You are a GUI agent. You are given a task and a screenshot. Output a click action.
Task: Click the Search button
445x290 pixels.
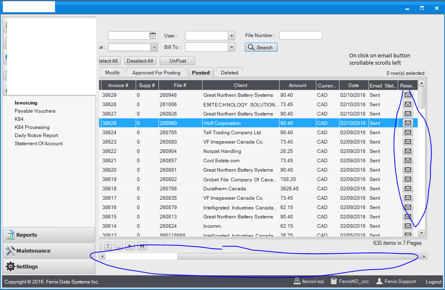point(261,47)
